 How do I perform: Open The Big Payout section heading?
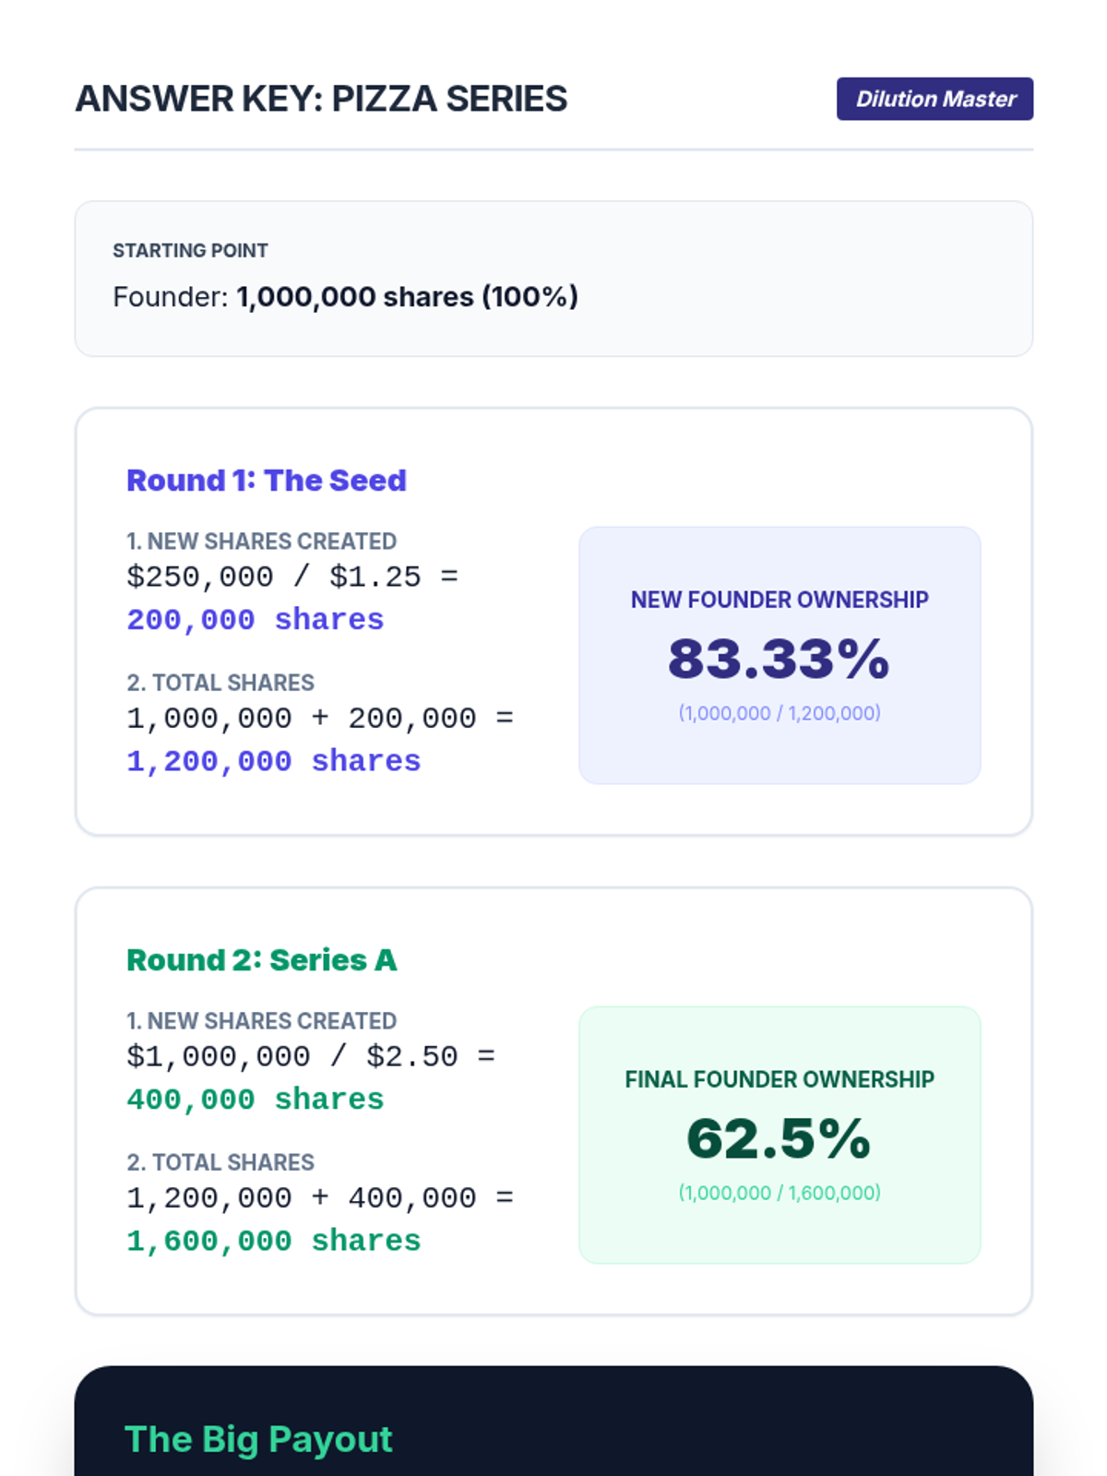point(258,1439)
